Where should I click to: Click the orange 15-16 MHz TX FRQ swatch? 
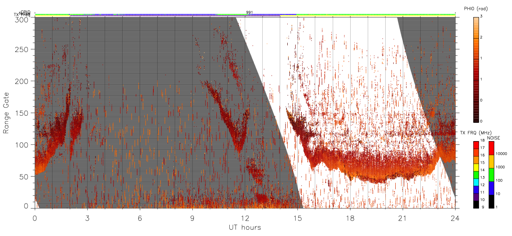(476, 160)
